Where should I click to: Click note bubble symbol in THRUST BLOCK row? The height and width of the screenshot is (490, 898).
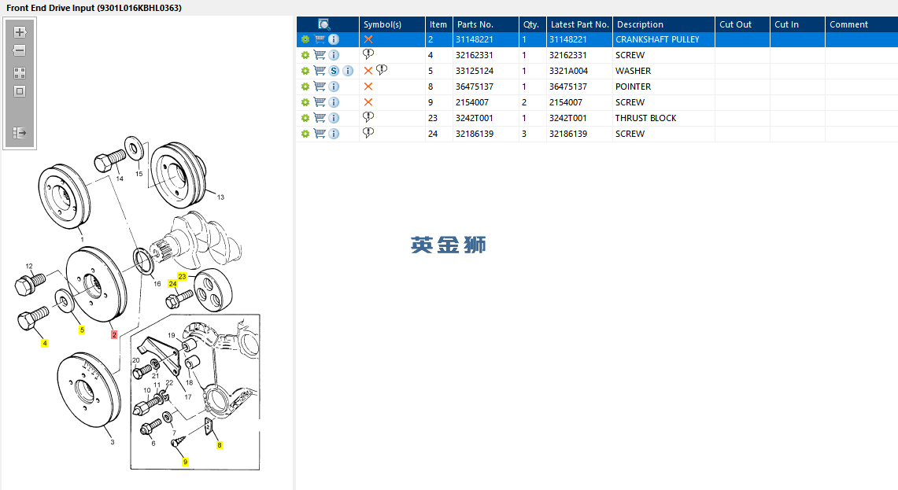pyautogui.click(x=368, y=116)
